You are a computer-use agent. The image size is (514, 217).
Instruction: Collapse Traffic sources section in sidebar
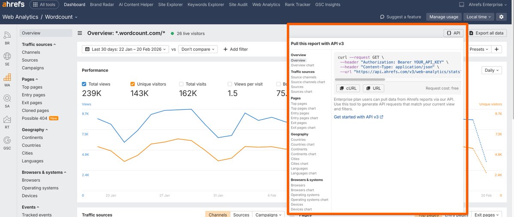click(x=39, y=45)
